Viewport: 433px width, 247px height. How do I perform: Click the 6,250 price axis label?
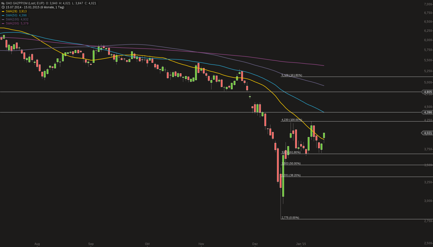[428, 31]
